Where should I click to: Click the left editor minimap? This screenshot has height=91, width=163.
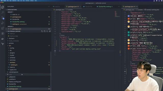[x=117, y=14]
